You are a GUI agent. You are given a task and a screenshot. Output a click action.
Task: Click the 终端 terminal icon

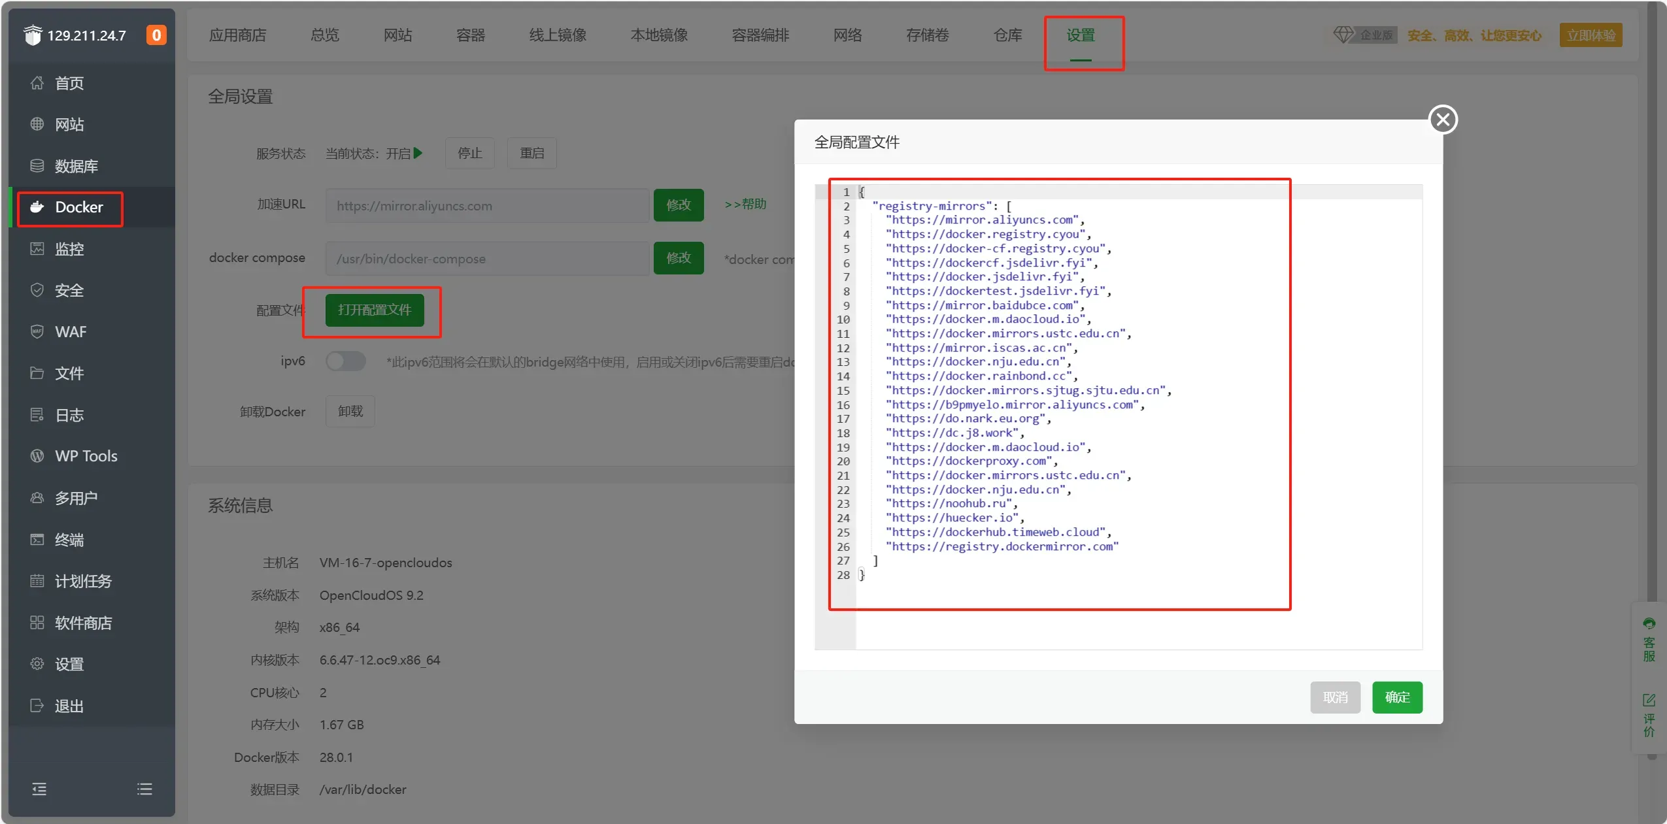pyautogui.click(x=37, y=539)
